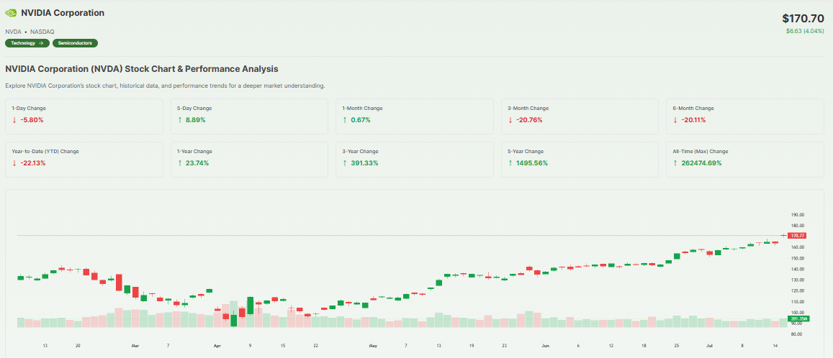This screenshot has width=833, height=358.
Task: Click the green NVIDIA logo icon
Action: click(11, 13)
